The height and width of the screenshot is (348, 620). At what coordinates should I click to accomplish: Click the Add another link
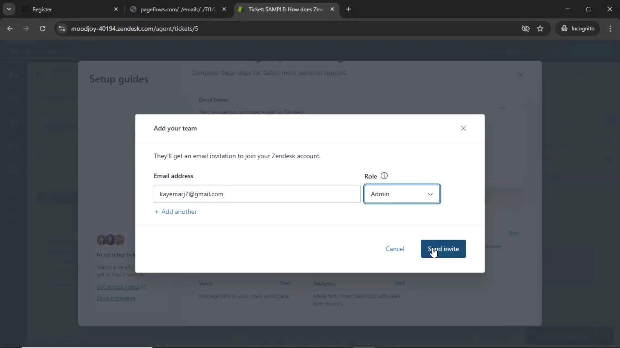coord(175,212)
